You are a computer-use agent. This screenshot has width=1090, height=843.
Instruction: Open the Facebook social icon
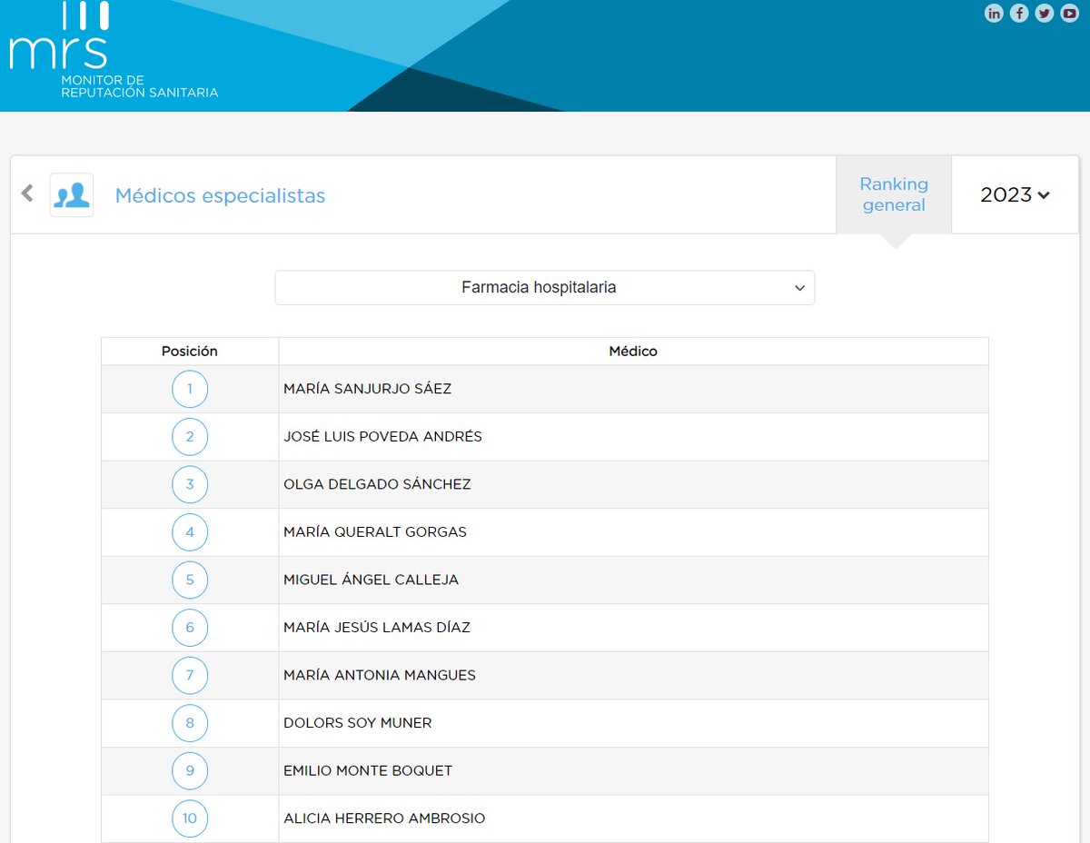(x=1020, y=14)
